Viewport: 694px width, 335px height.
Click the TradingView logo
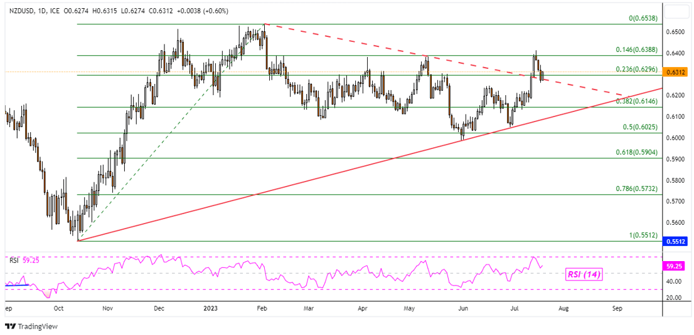(31, 327)
